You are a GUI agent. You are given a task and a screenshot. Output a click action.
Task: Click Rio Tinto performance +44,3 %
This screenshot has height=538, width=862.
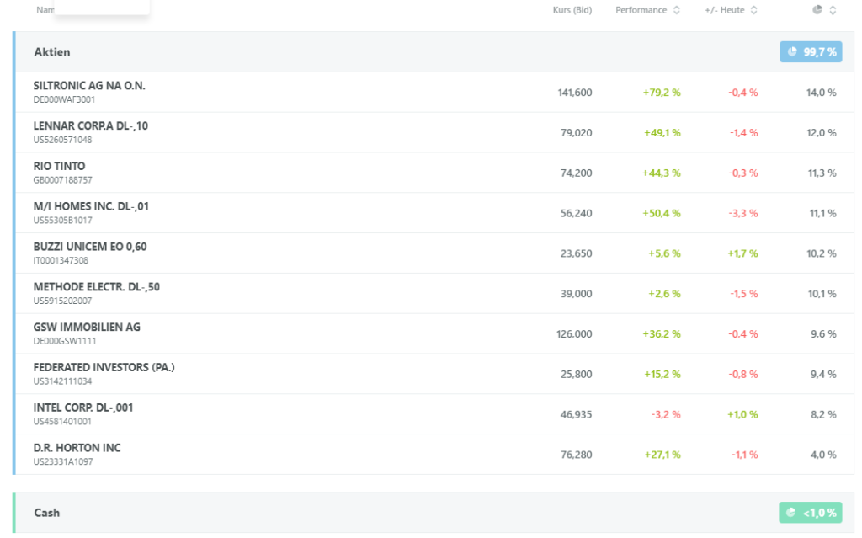point(662,173)
